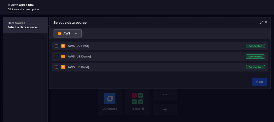Viewport: 274px width, 122px height.
Task: Tick the AWS (EU Prod) checkbox
Action: point(57,46)
